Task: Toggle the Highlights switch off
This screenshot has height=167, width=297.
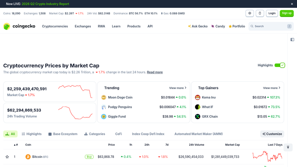Action: (x=280, y=65)
